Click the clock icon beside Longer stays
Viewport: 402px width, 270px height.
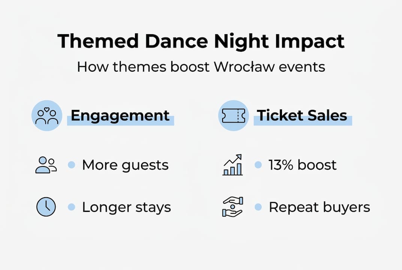pyautogui.click(x=46, y=207)
